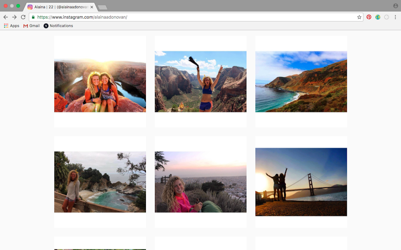The height and width of the screenshot is (250, 401).
Task: Click the grey circular extension icon
Action: (x=387, y=17)
